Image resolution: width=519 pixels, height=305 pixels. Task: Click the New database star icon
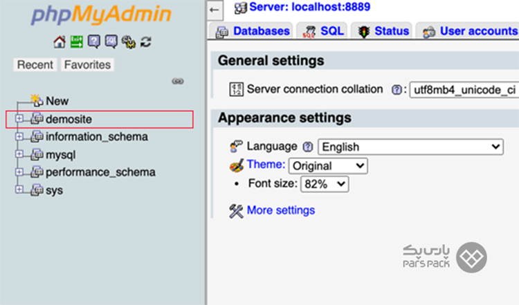pos(37,100)
